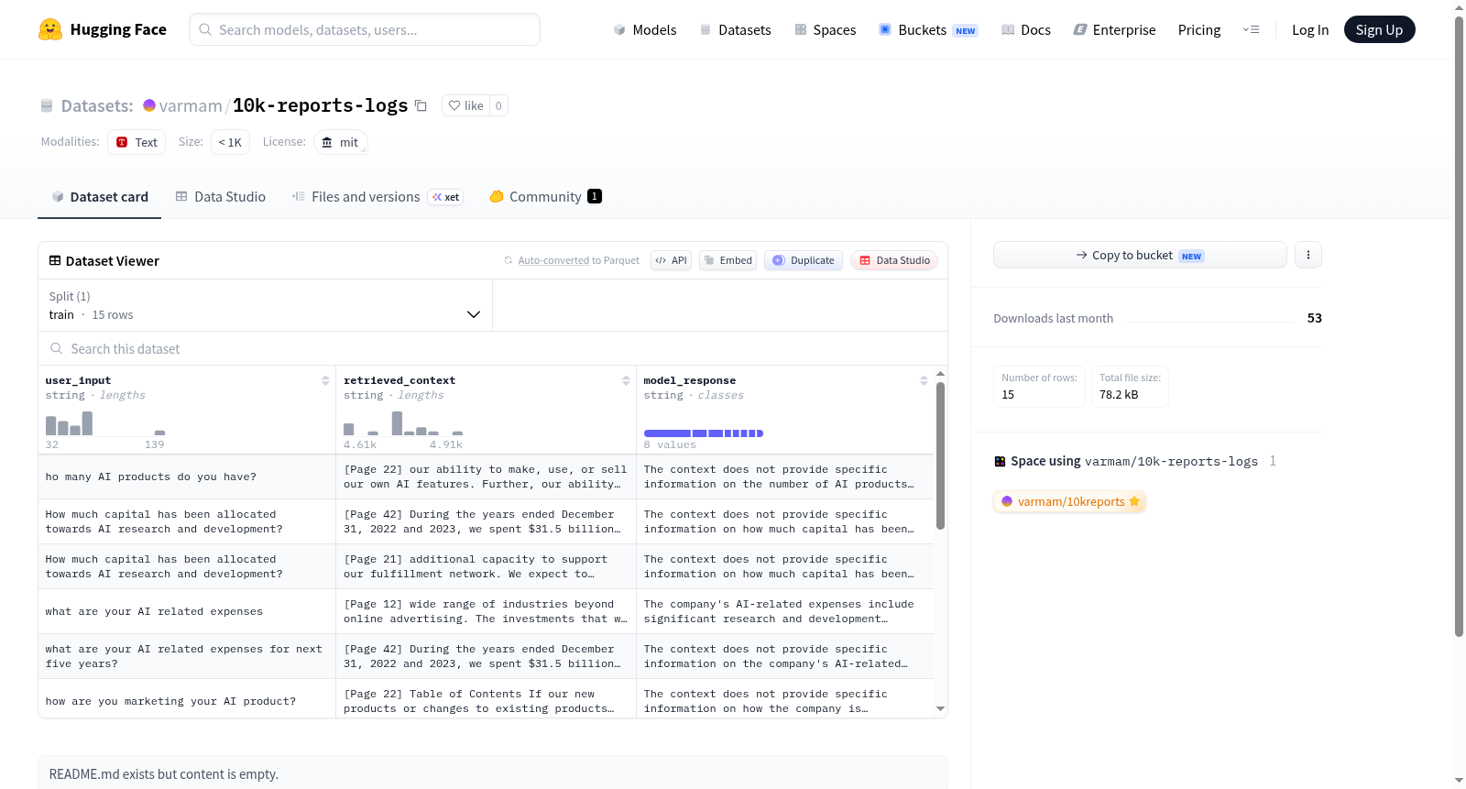Screen dimensions: 1466x789
Task: Open the Docs page
Action: [x=1026, y=29]
